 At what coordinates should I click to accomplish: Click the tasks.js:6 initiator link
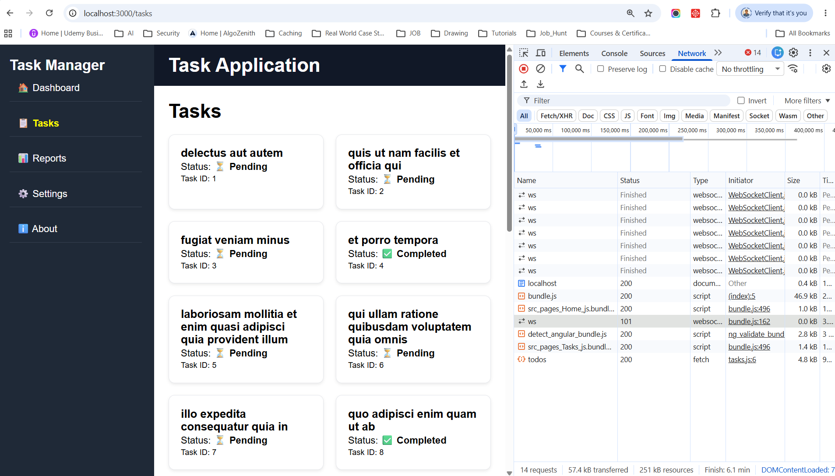742,360
